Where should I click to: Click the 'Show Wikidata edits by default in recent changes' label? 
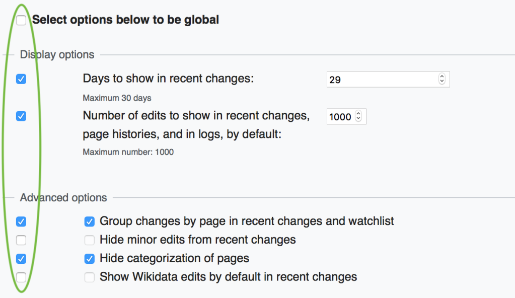(x=228, y=277)
